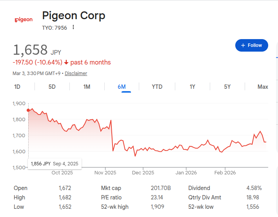Click the TYO: 7956 ticker label
The width and height of the screenshot is (278, 217).
click(x=55, y=28)
